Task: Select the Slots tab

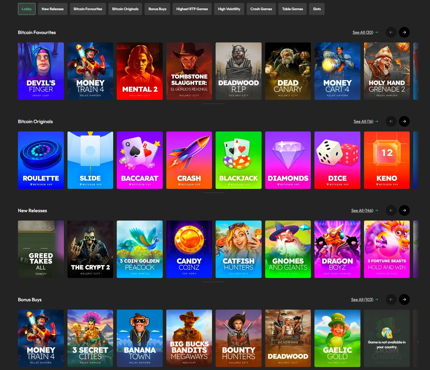Action: pyautogui.click(x=317, y=9)
